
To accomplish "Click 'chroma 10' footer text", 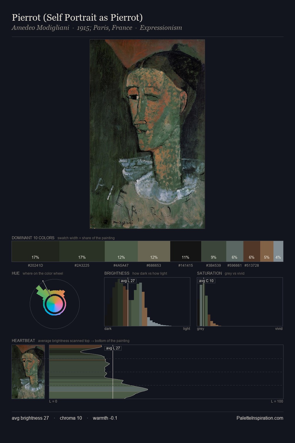I will tap(71, 418).
